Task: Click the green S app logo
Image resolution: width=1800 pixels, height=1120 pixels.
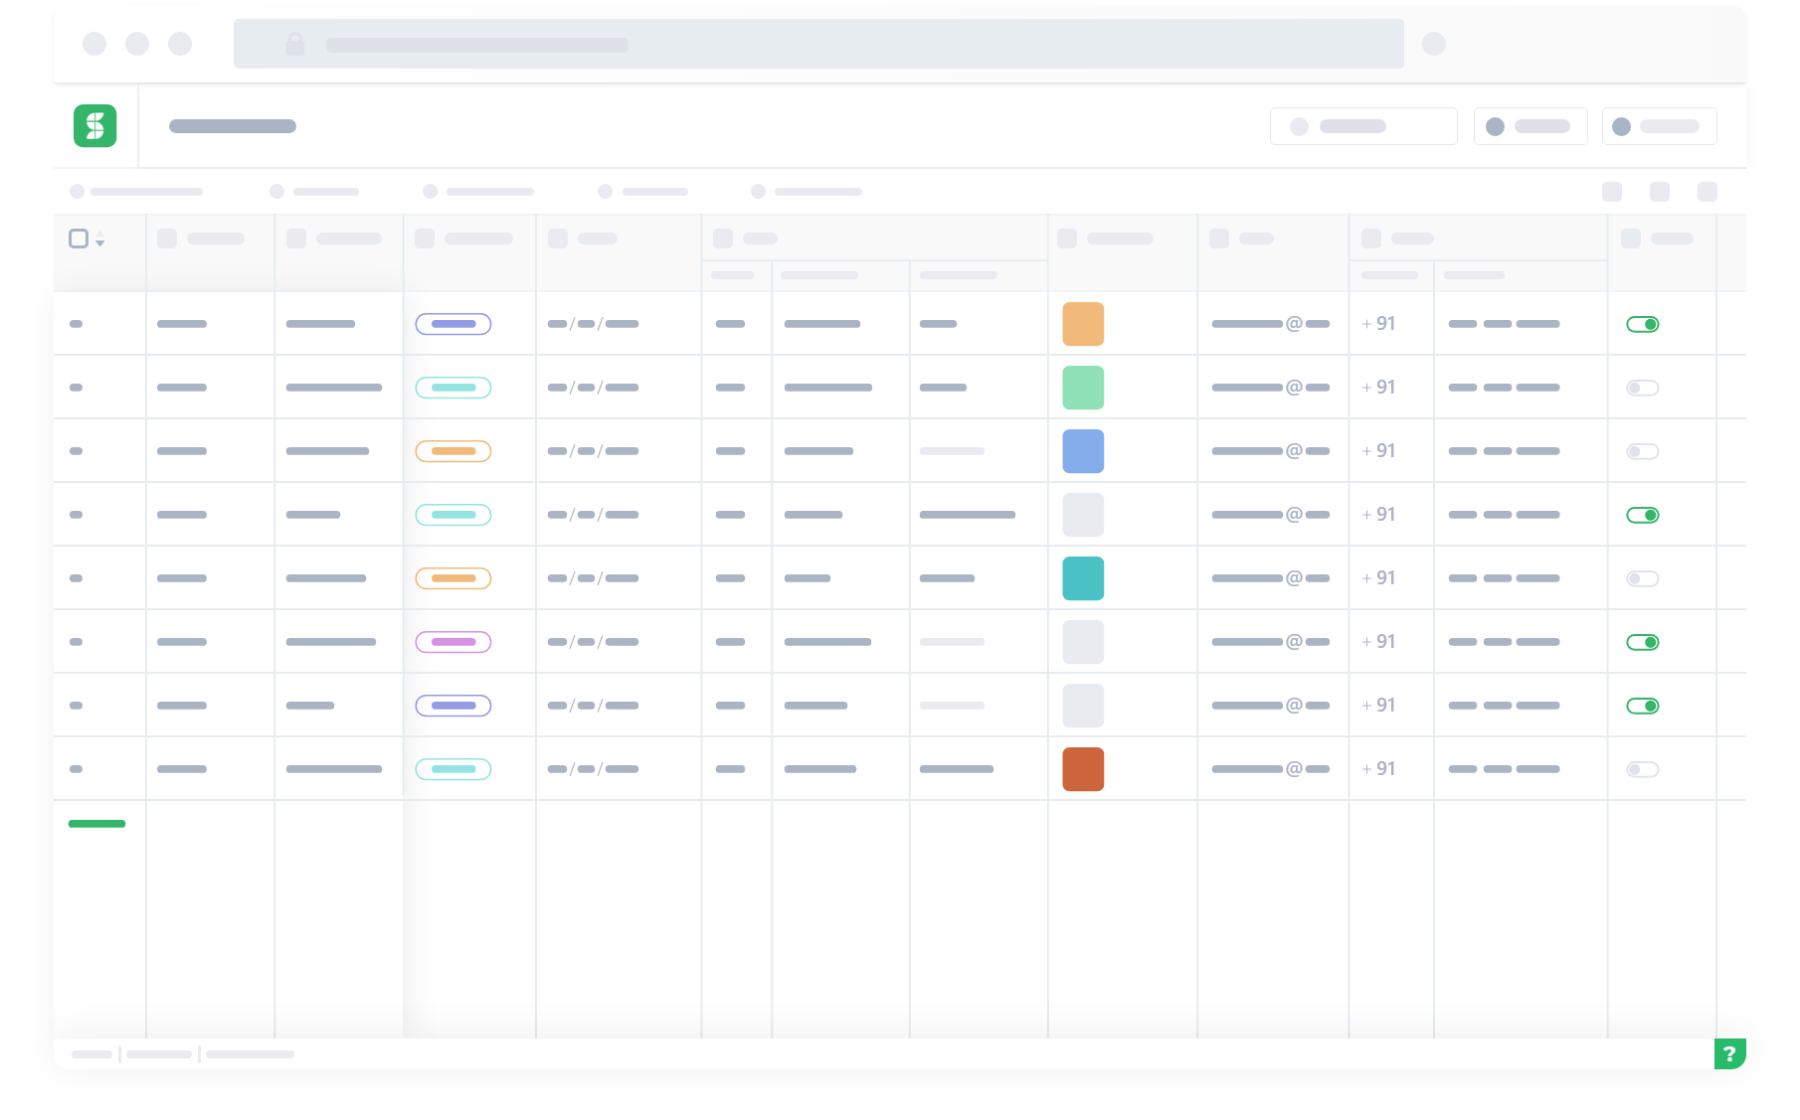Action: pos(95,126)
